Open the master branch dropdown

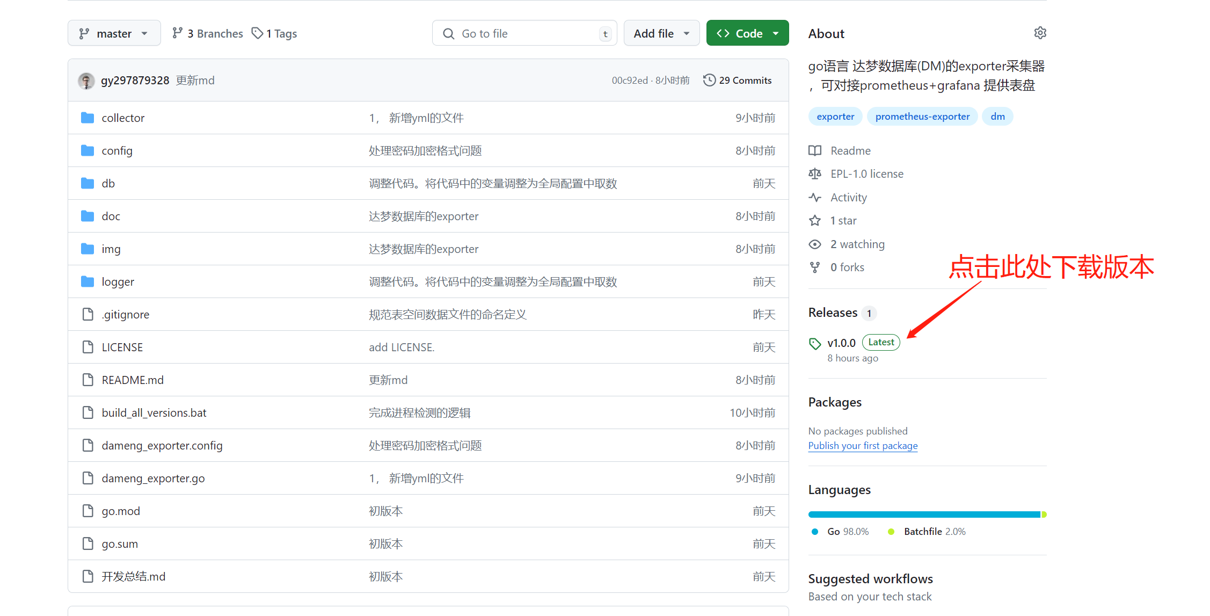click(x=114, y=33)
